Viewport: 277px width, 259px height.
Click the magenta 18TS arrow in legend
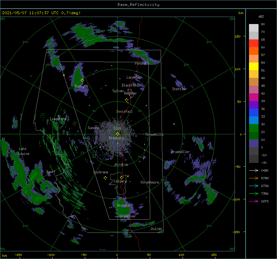pyautogui.click(x=254, y=201)
